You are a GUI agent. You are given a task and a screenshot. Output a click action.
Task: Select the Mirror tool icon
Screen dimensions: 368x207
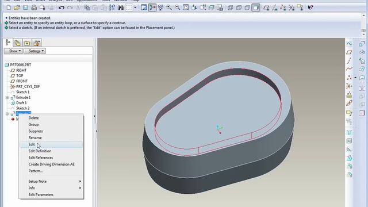(x=362, y=89)
